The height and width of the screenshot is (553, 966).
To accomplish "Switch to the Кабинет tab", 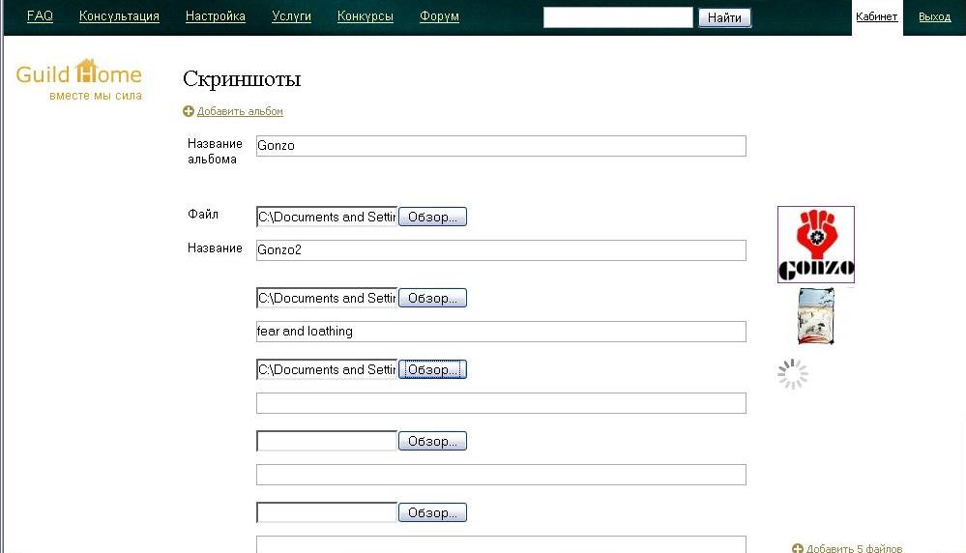I will (876, 16).
